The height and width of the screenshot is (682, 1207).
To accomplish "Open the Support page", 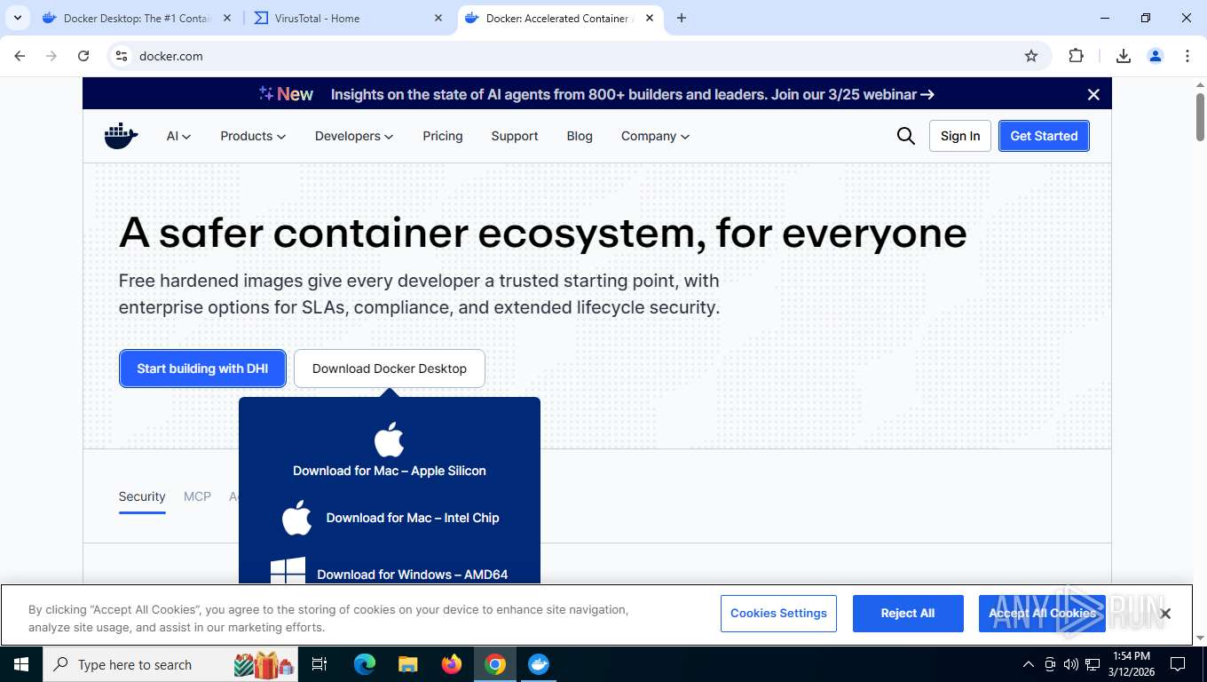I will click(x=515, y=136).
